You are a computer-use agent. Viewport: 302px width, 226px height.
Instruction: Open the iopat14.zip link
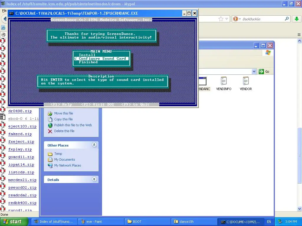21,165
